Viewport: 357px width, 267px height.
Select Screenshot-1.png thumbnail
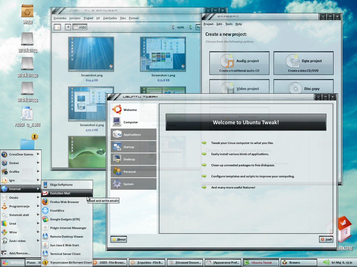(163, 54)
